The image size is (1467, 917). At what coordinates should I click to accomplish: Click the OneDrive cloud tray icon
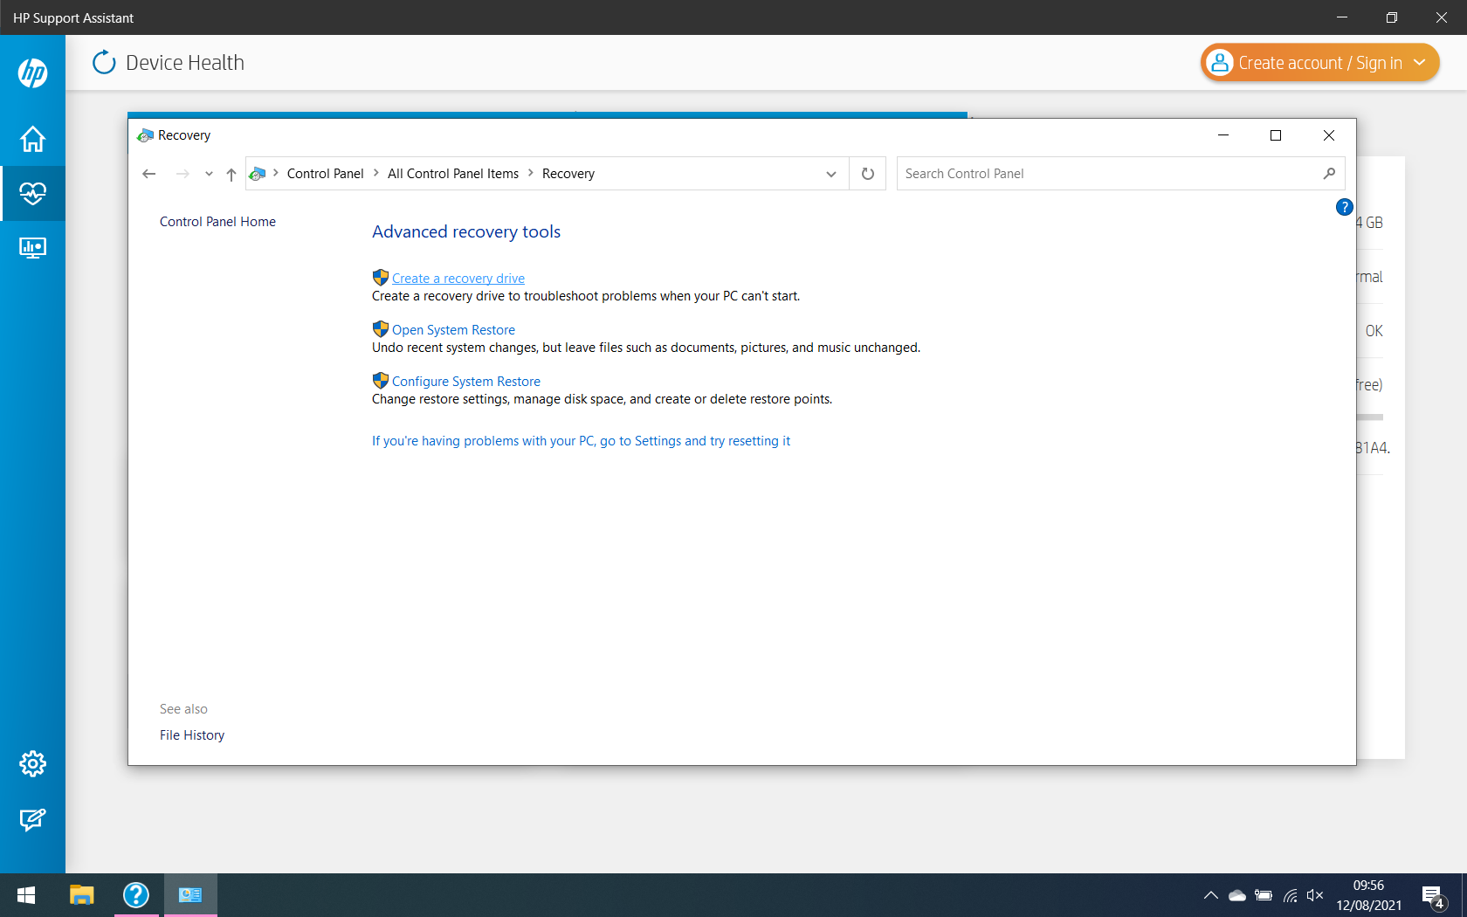[x=1237, y=895]
